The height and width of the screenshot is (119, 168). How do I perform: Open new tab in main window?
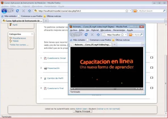click(x=46, y=21)
